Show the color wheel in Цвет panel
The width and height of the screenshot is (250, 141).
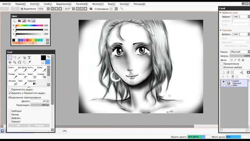[x=15, y=21]
